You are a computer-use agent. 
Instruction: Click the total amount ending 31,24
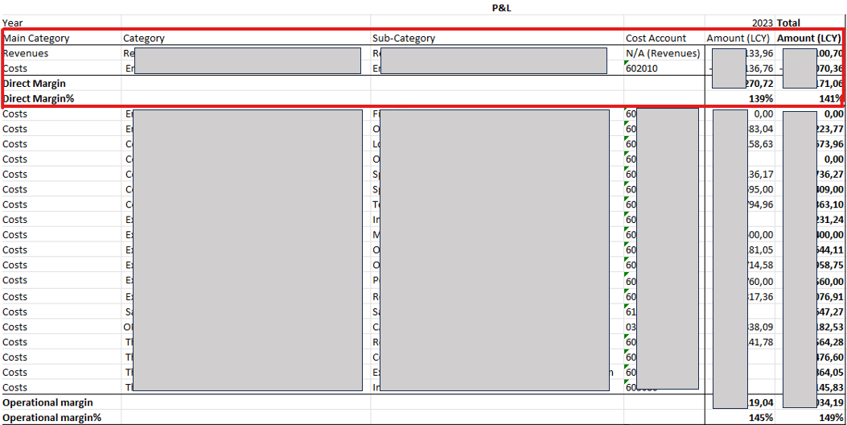(x=830, y=220)
